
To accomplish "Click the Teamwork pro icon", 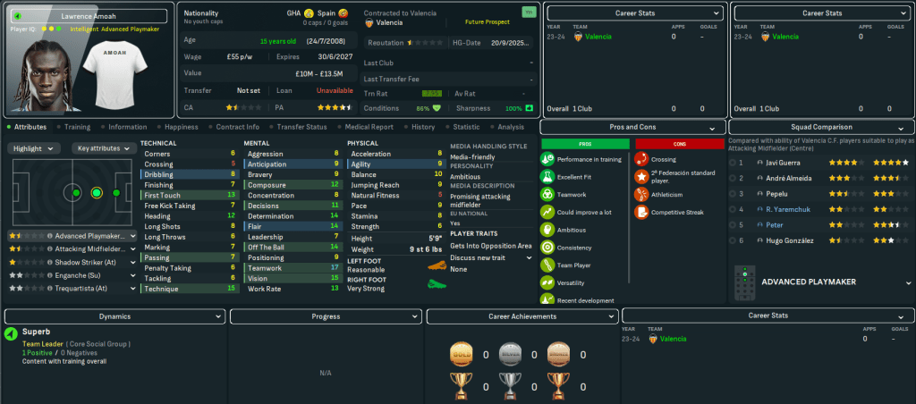I will coord(547,194).
